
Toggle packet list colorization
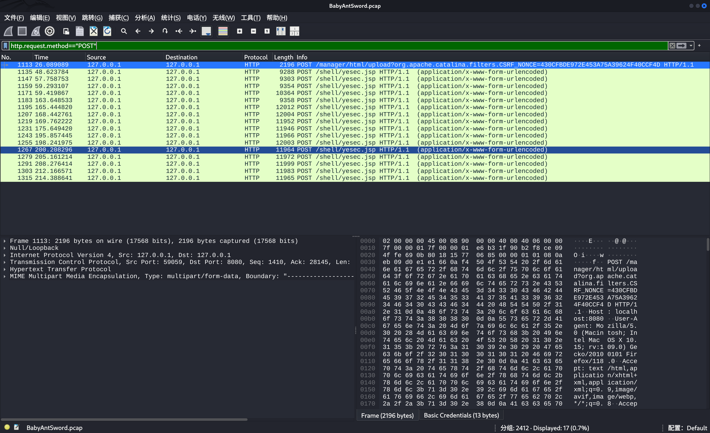pyautogui.click(x=223, y=31)
